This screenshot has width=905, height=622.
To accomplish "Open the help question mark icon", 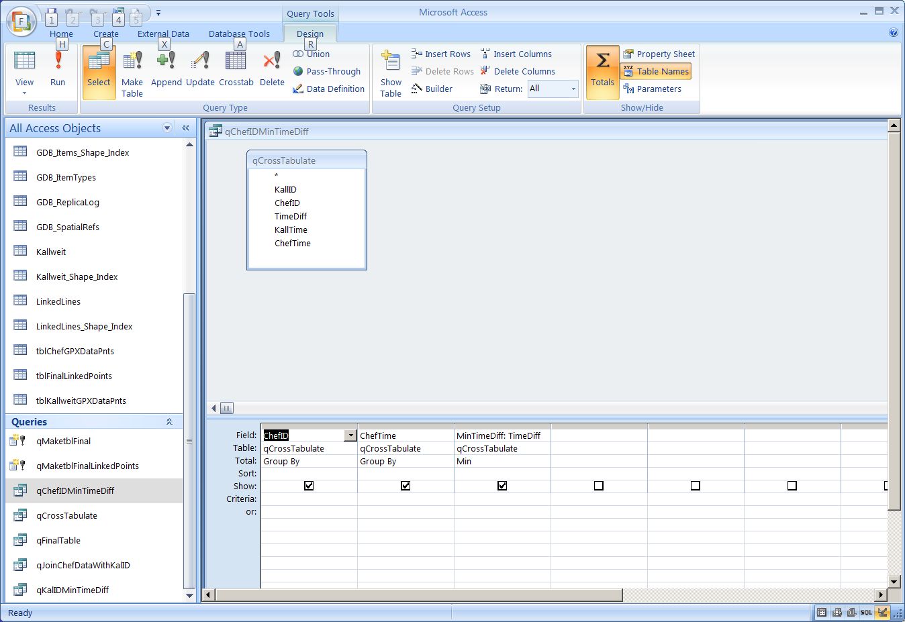I will (x=893, y=32).
